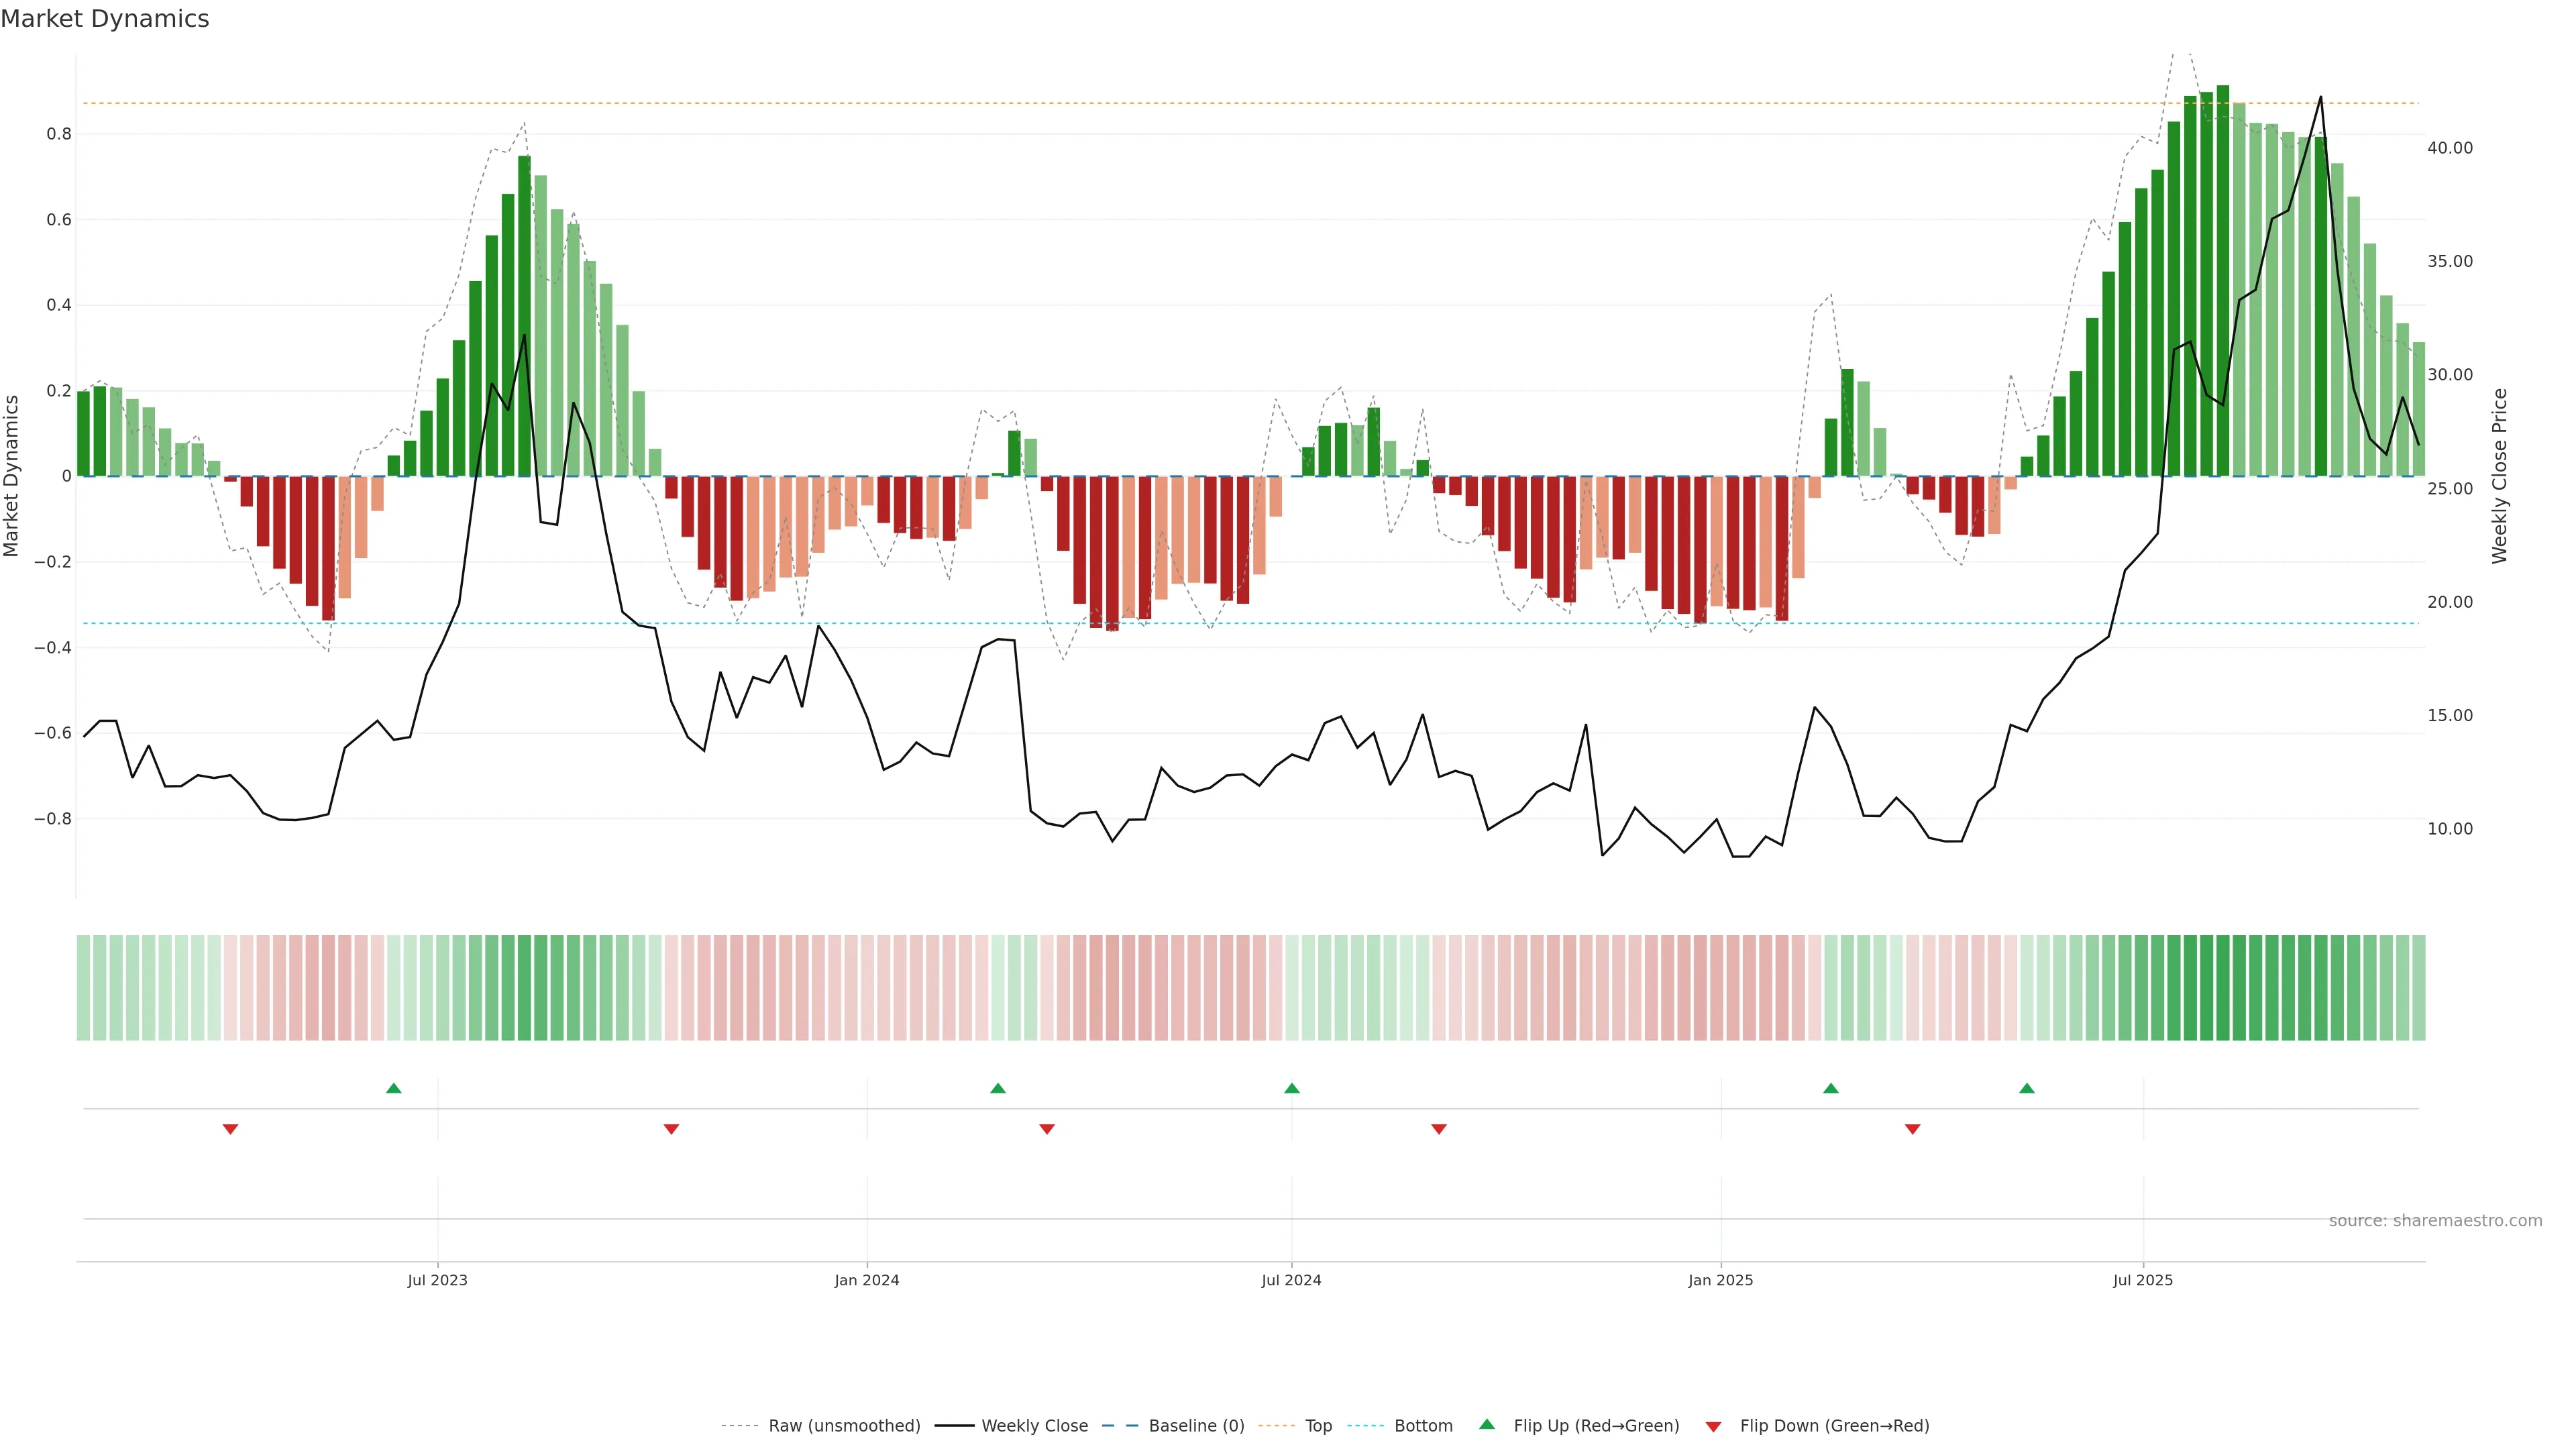The image size is (2576, 1449).
Task: Click the red flip-down triangle between Jul 2023 and Jan 2024
Action: [671, 1129]
